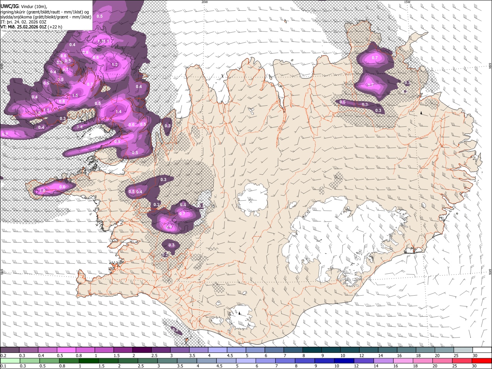492x369 pixels.
Task: Click the '1.4' snowfall value label
Action: coord(118,112)
